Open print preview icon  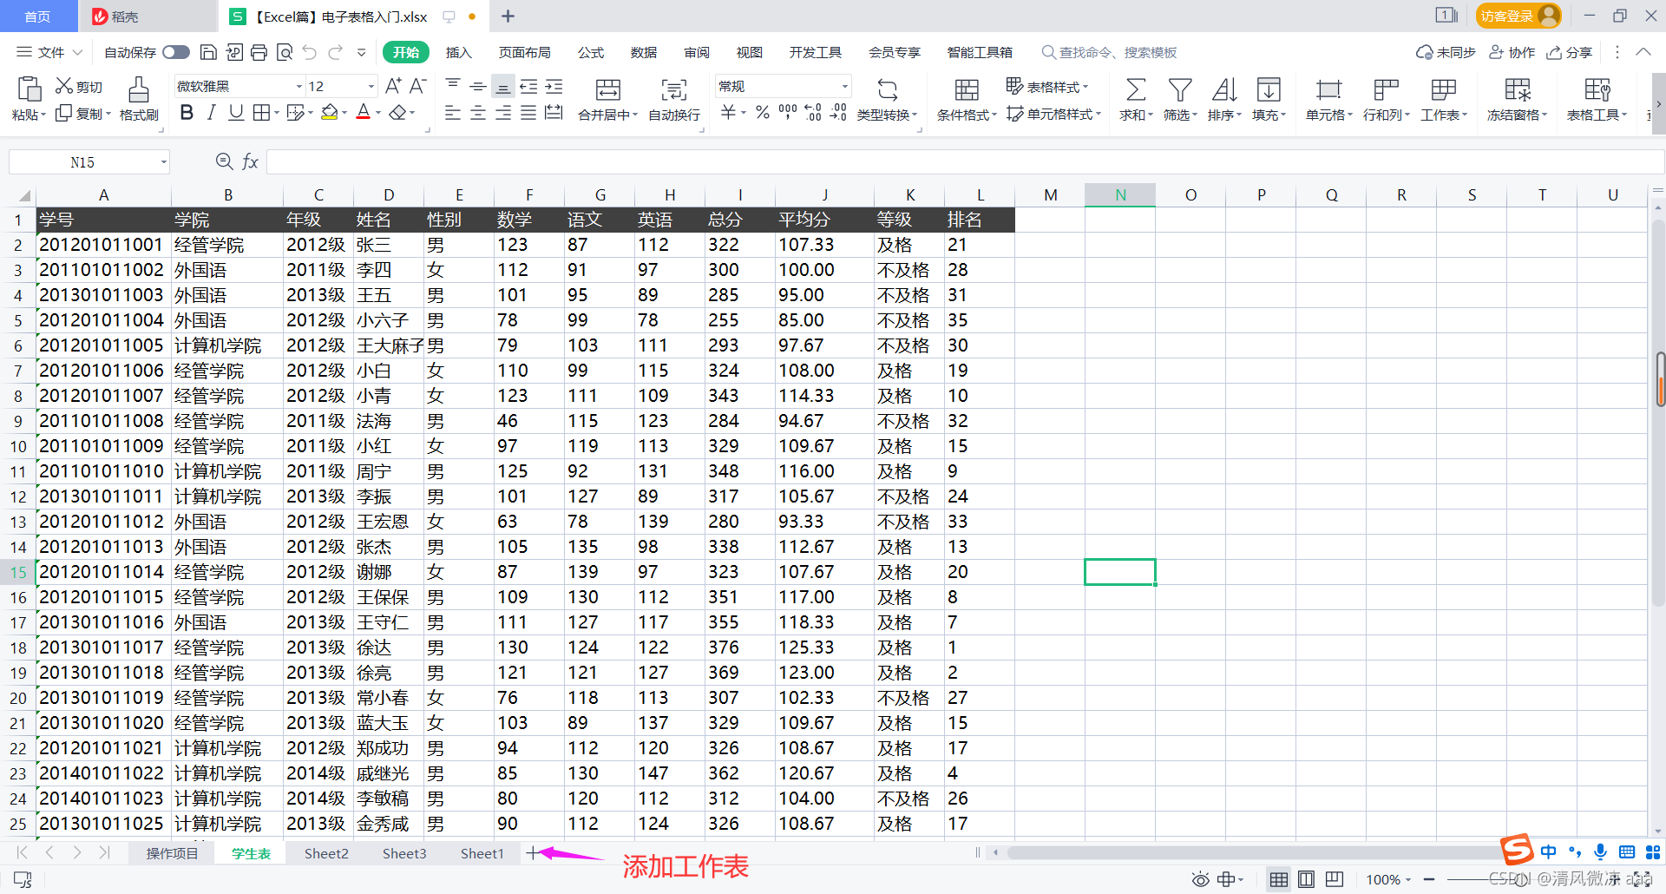(284, 52)
